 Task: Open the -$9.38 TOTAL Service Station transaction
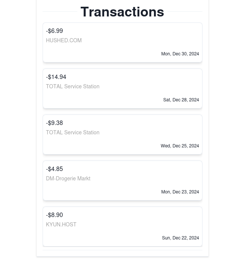pos(123,134)
